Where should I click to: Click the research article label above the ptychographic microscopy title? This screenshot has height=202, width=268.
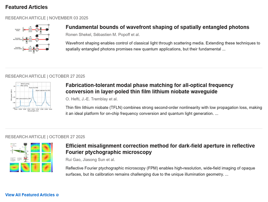[x=45, y=137]
